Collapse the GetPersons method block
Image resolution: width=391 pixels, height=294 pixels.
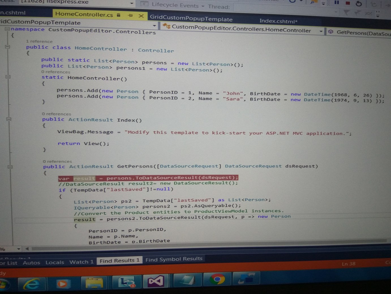[10, 167]
